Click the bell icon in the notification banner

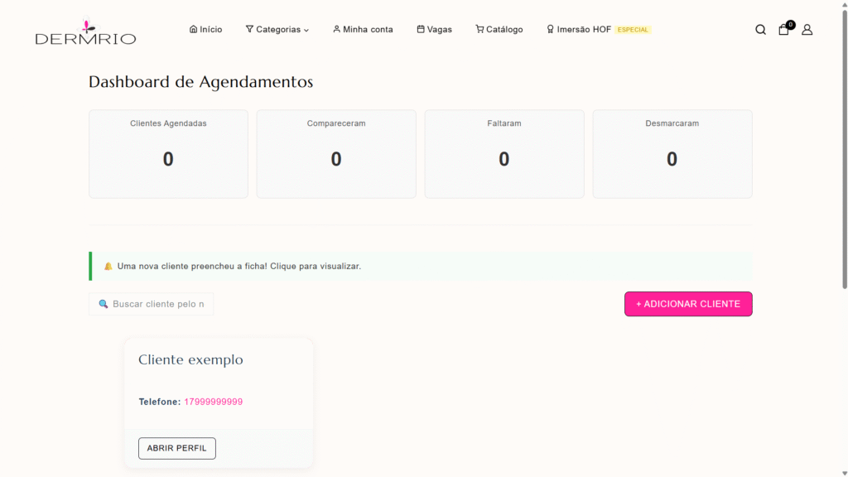[108, 266]
